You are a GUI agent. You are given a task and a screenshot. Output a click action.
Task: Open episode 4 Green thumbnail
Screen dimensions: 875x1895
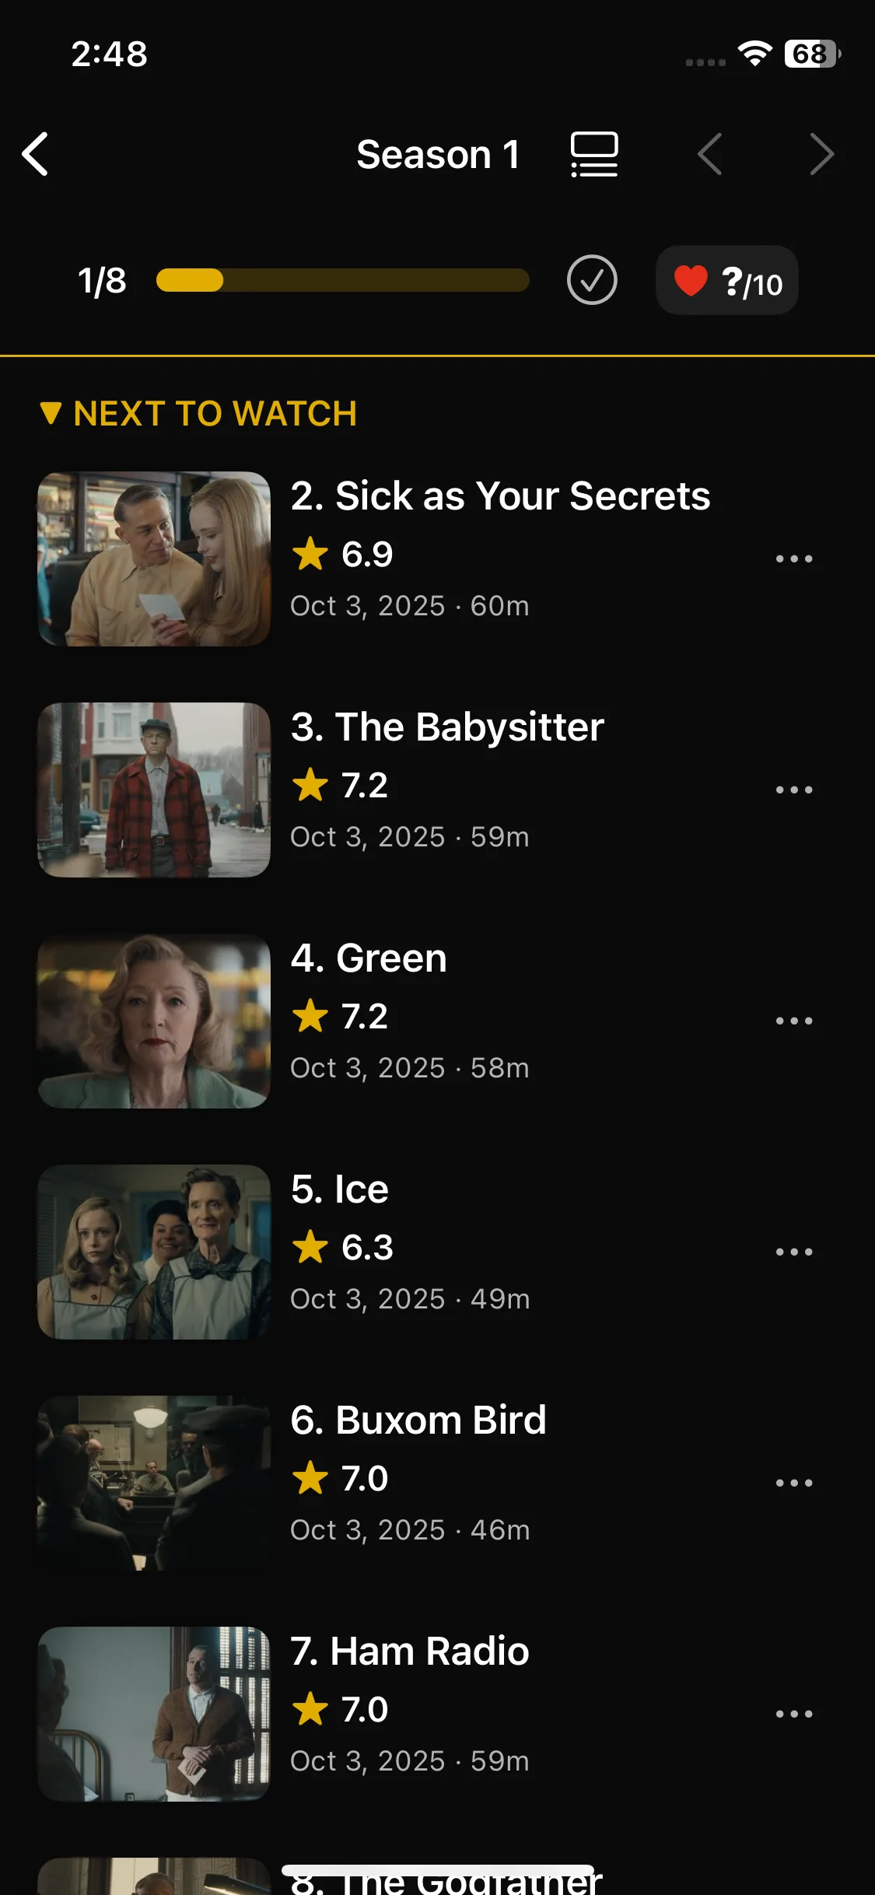pyautogui.click(x=154, y=1021)
